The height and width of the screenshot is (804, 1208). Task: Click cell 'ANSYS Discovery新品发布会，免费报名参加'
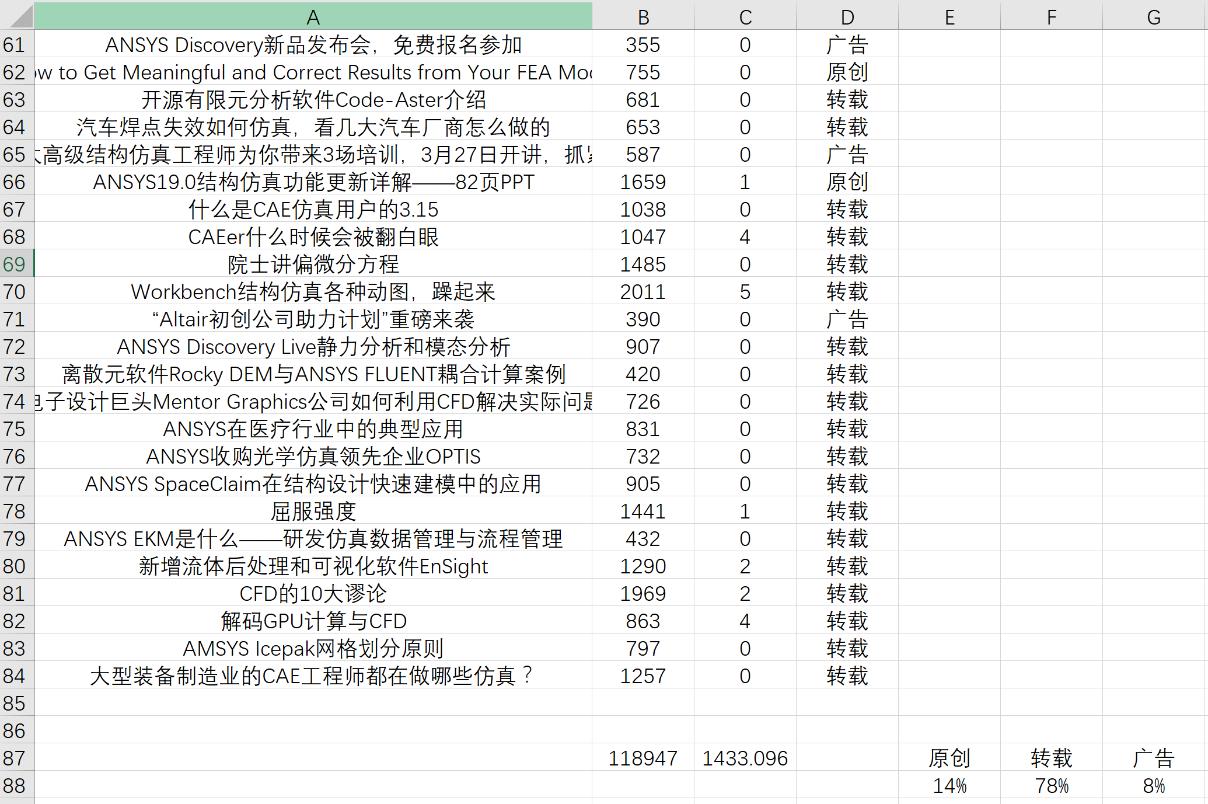tap(313, 45)
